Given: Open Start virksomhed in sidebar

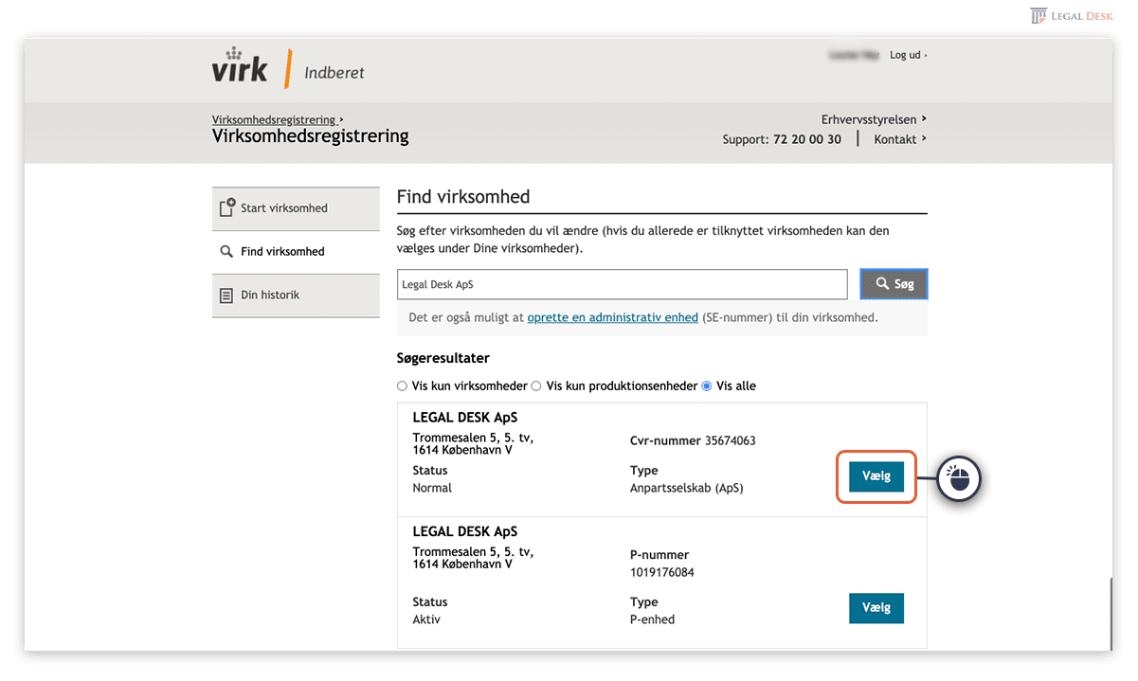Looking at the screenshot, I should [296, 208].
